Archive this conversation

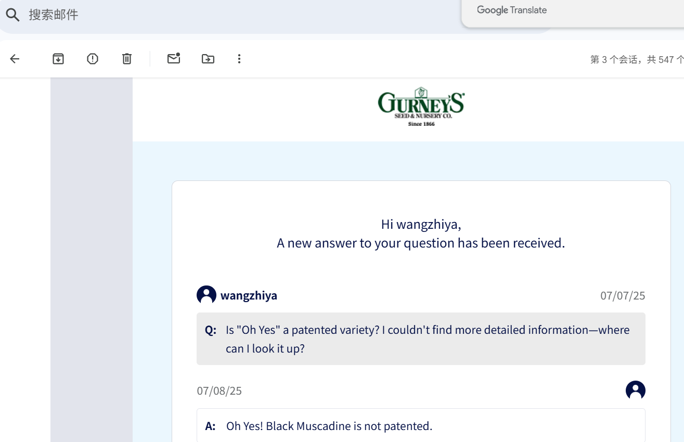[58, 59]
